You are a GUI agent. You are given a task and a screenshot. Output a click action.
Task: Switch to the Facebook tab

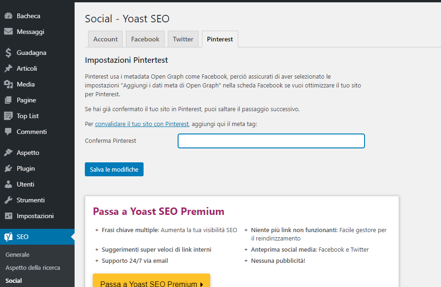click(145, 39)
